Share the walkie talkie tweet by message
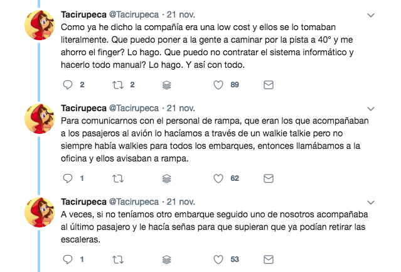This screenshot has width=401, height=272. pyautogui.click(x=269, y=178)
